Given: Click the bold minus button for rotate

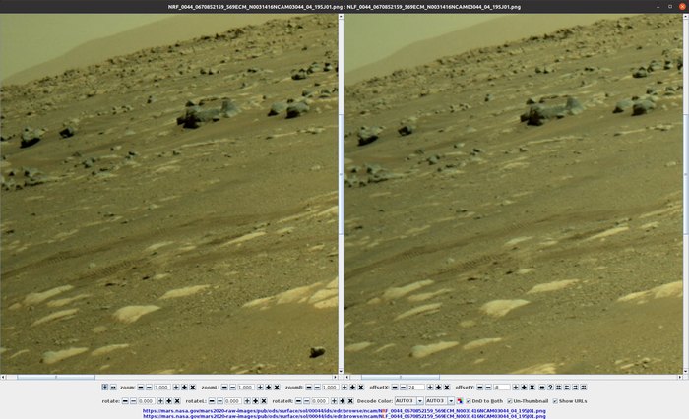Looking at the screenshot, I should point(125,401).
